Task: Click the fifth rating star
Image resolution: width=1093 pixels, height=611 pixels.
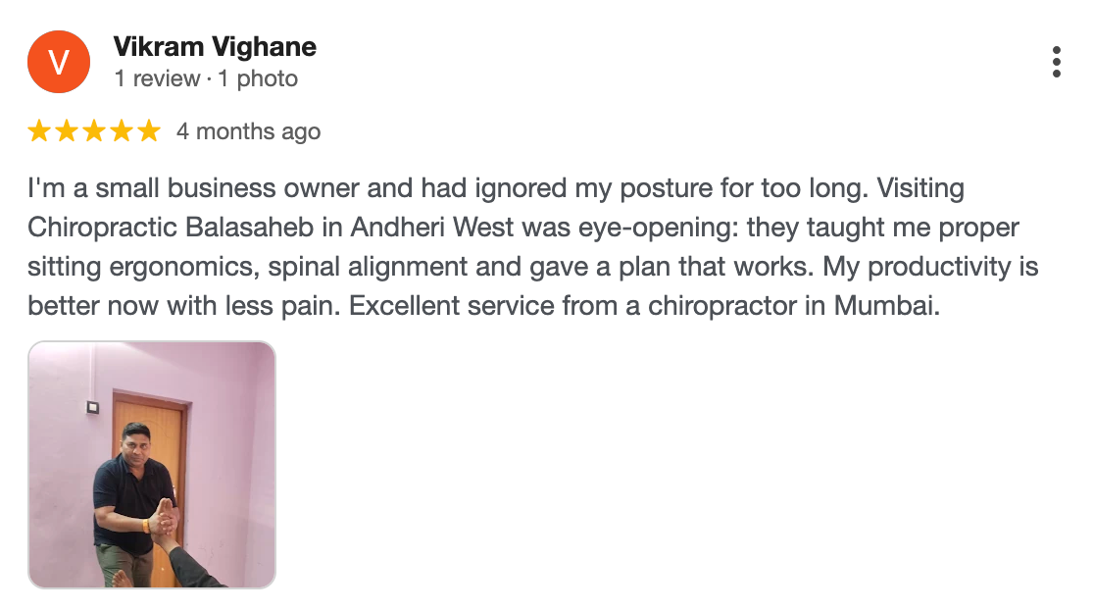Action: [148, 131]
